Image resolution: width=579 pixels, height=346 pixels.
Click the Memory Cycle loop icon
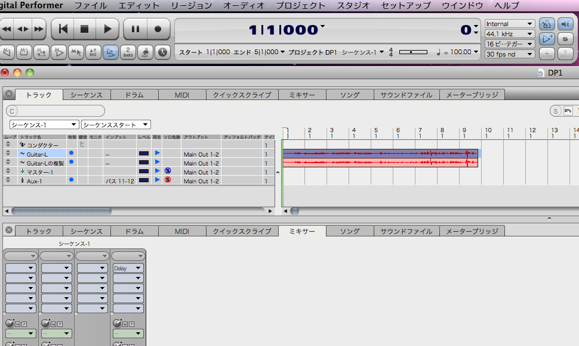[x=41, y=52]
